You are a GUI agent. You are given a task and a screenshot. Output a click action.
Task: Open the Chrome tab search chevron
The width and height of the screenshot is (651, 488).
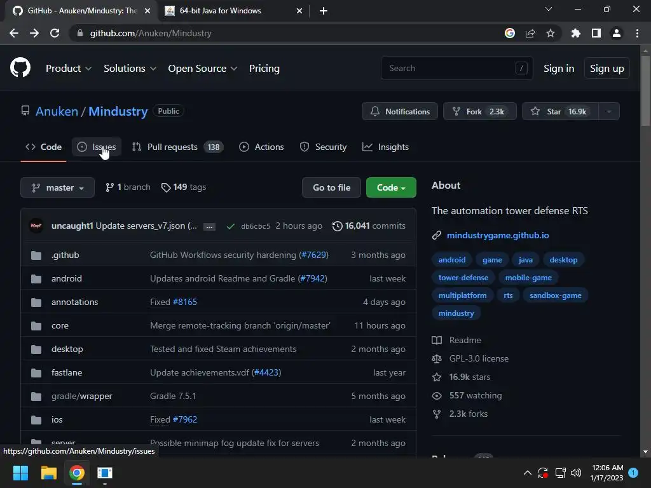pos(549,9)
